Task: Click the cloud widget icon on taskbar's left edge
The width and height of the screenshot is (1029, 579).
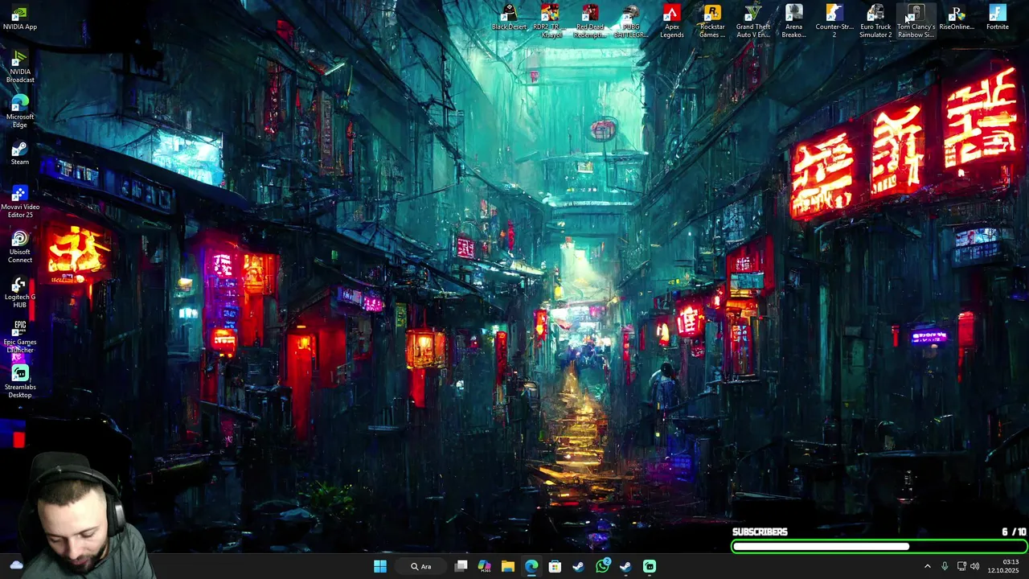Action: tap(16, 565)
